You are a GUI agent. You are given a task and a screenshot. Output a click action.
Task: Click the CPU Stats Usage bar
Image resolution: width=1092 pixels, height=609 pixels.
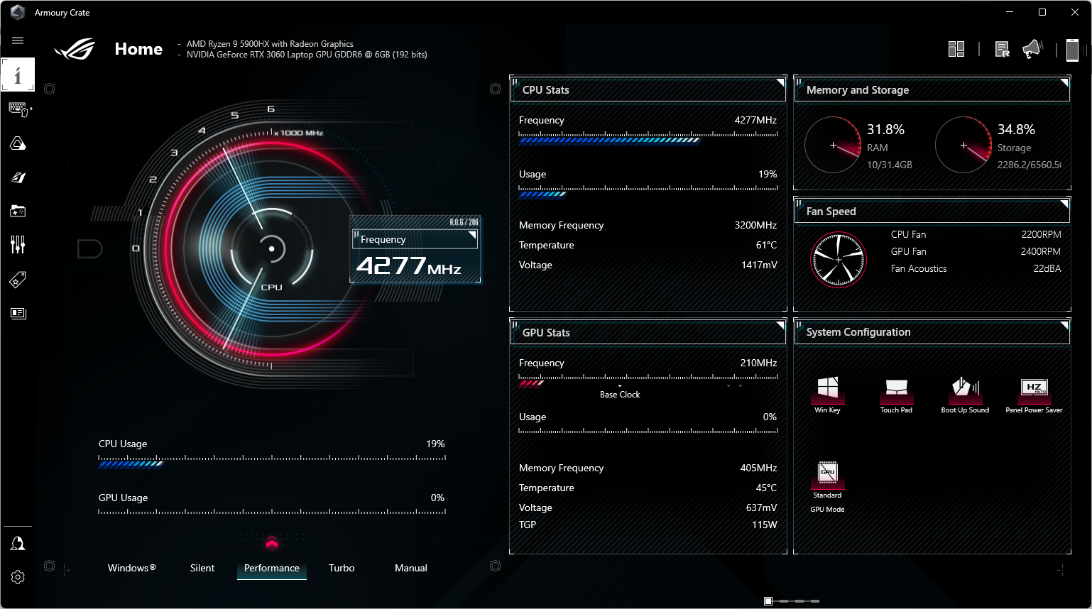coord(648,192)
